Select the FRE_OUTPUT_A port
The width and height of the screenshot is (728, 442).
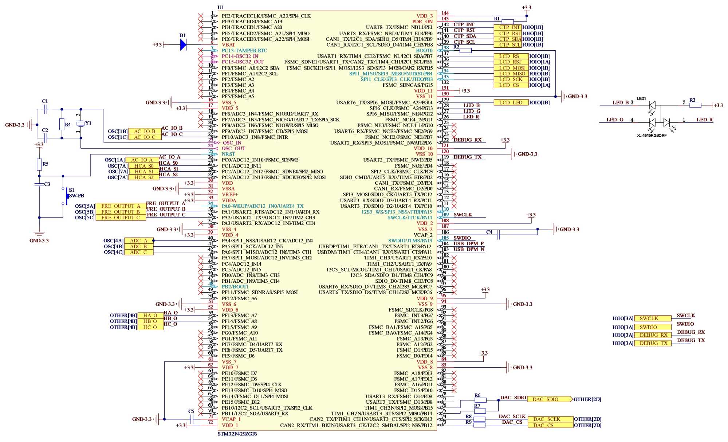tap(121, 206)
